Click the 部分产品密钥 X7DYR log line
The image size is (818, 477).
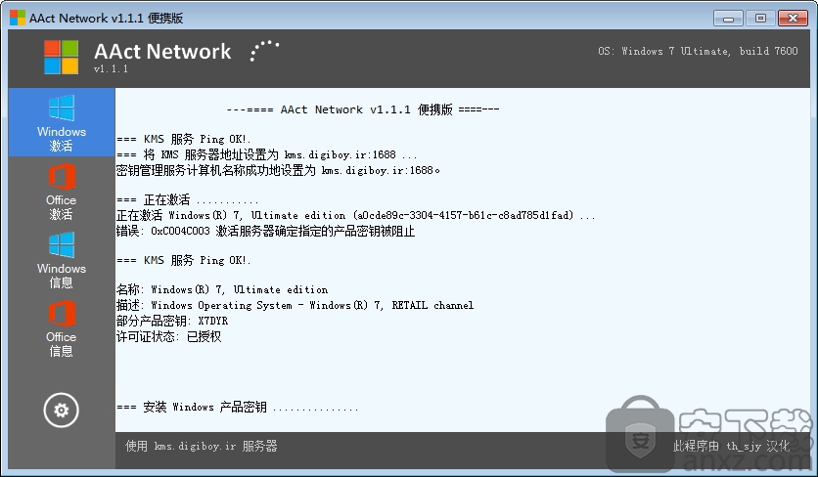point(172,321)
